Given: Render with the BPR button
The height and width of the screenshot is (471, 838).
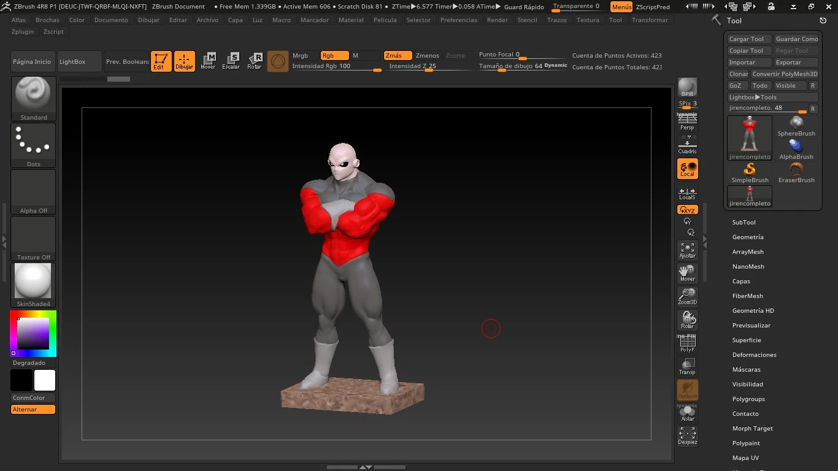Looking at the screenshot, I should [x=688, y=88].
